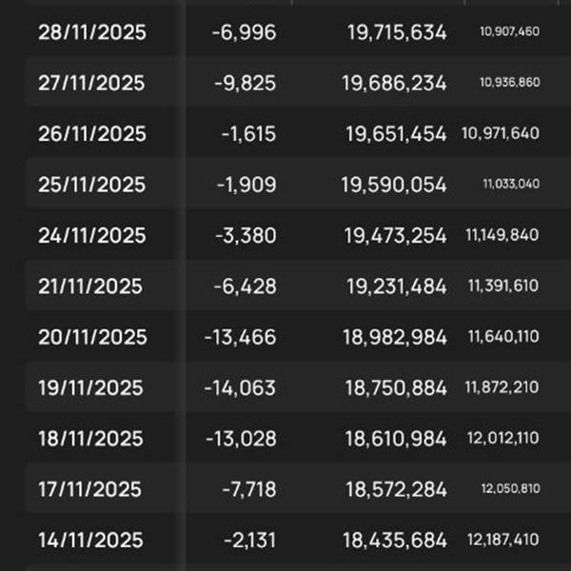571x571 pixels.
Task: Click the -1,615 change value
Action: click(x=248, y=134)
